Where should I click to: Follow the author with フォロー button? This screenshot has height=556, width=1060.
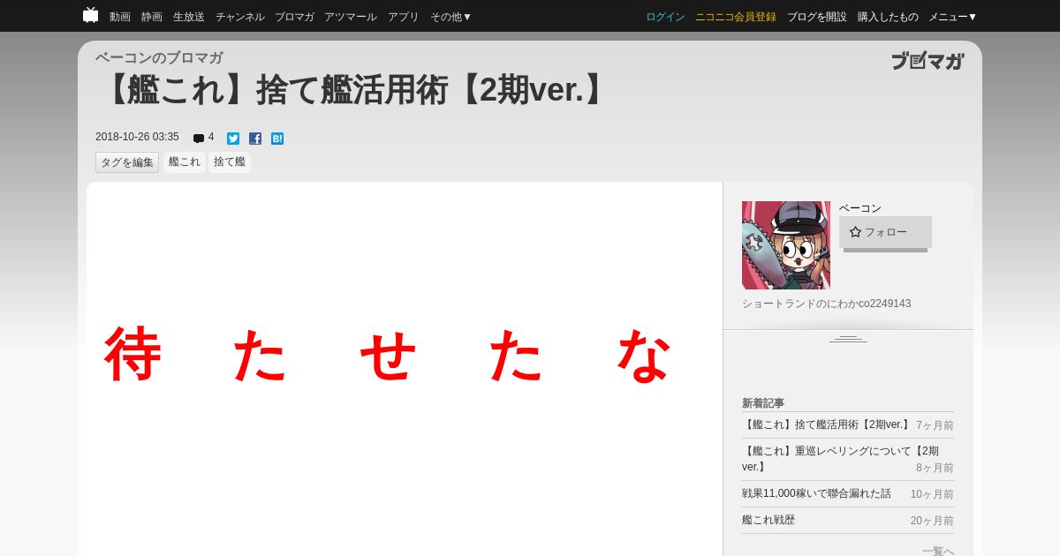pos(885,232)
